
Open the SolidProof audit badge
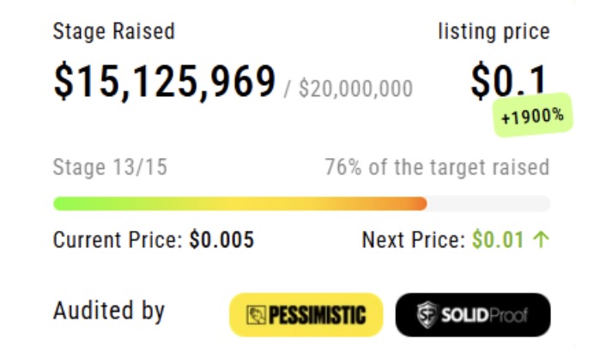473,314
